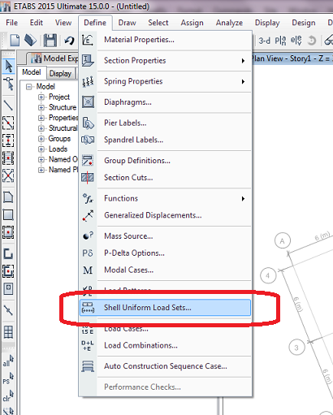Click the Select All 'all' icon
The width and height of the screenshot is (333, 415).
click(x=8, y=361)
